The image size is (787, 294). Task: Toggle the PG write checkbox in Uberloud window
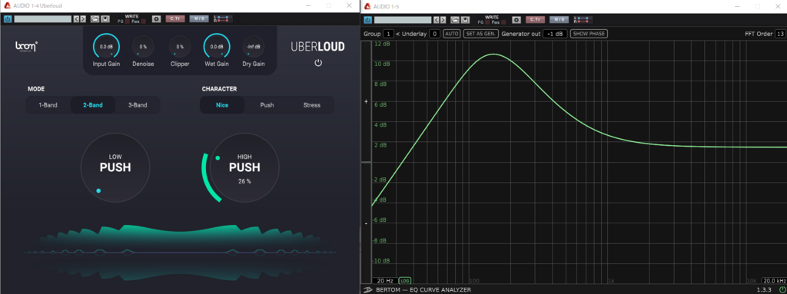click(128, 21)
